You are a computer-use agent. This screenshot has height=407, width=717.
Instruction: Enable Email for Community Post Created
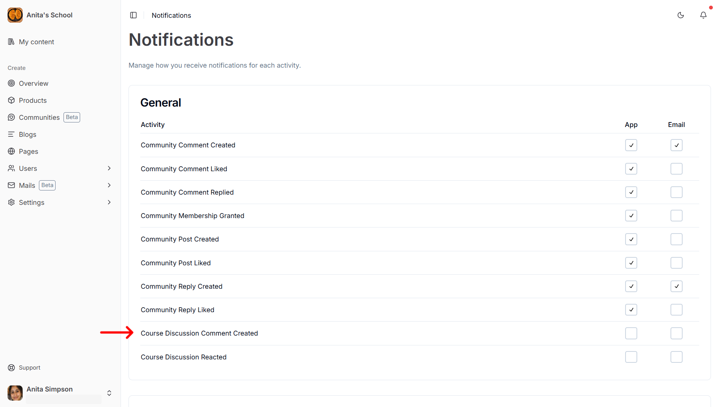click(x=677, y=239)
